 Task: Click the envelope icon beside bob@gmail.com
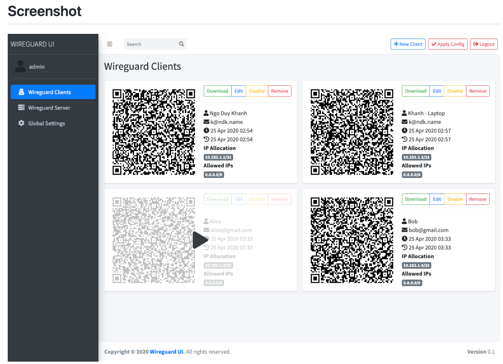coord(404,230)
